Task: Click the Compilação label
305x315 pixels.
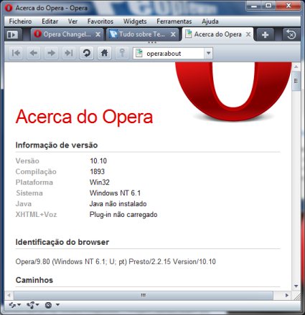Action: click(x=36, y=172)
